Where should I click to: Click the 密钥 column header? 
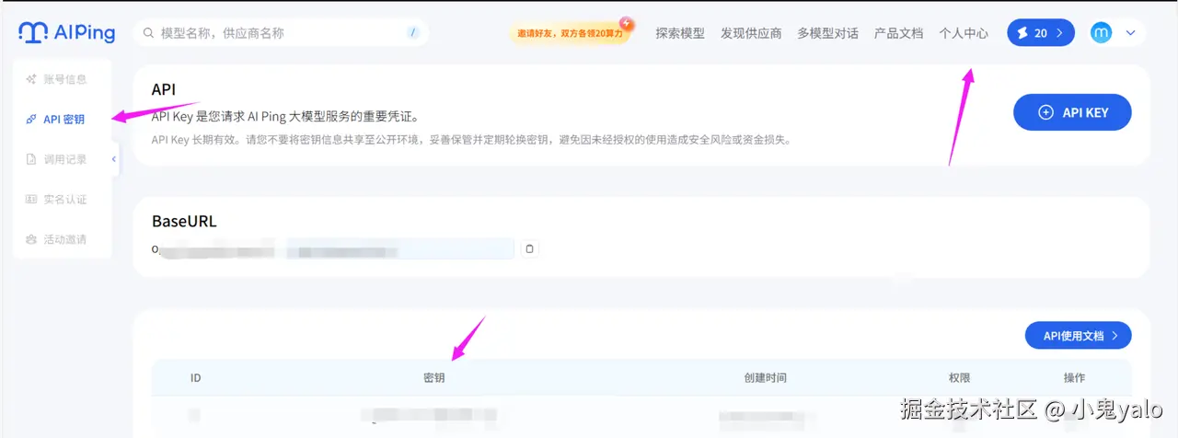434,378
